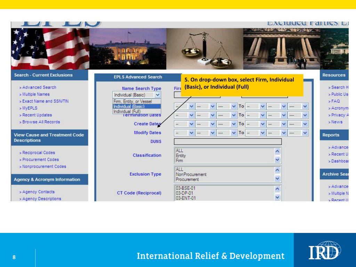Viewport: 356px width, 267px height.
Task: Select 'Procurement' in the Exclusion Type list
Action: point(187,179)
